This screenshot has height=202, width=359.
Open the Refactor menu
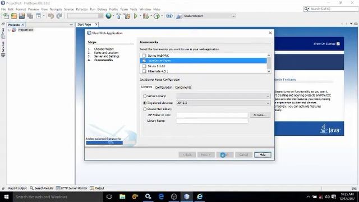[x=82, y=9]
